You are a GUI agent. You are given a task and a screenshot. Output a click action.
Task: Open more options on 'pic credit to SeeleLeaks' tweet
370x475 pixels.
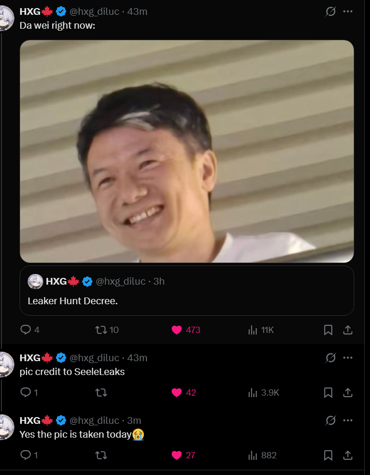pyautogui.click(x=348, y=358)
